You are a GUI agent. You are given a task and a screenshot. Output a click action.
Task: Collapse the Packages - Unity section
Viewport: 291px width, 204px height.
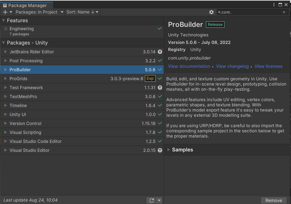3,43
